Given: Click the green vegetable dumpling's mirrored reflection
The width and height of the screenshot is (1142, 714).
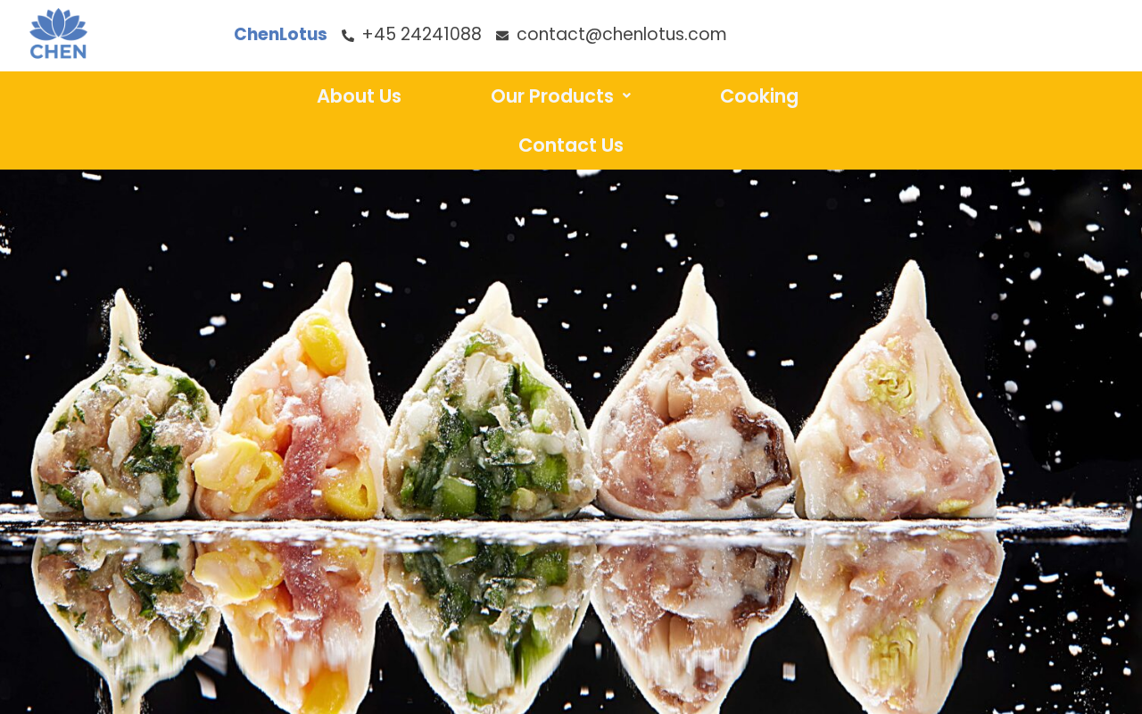Looking at the screenshot, I should (486, 616).
